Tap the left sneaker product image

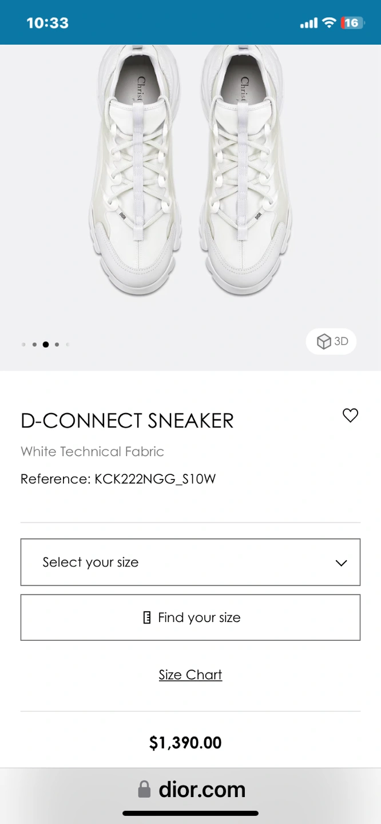(x=137, y=172)
